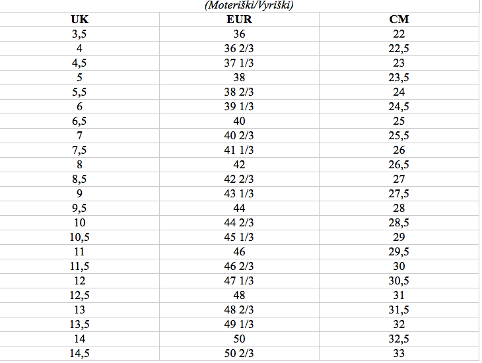Click the UK size 10,5 cell
The width and height of the screenshot is (482, 363).
pyautogui.click(x=80, y=238)
